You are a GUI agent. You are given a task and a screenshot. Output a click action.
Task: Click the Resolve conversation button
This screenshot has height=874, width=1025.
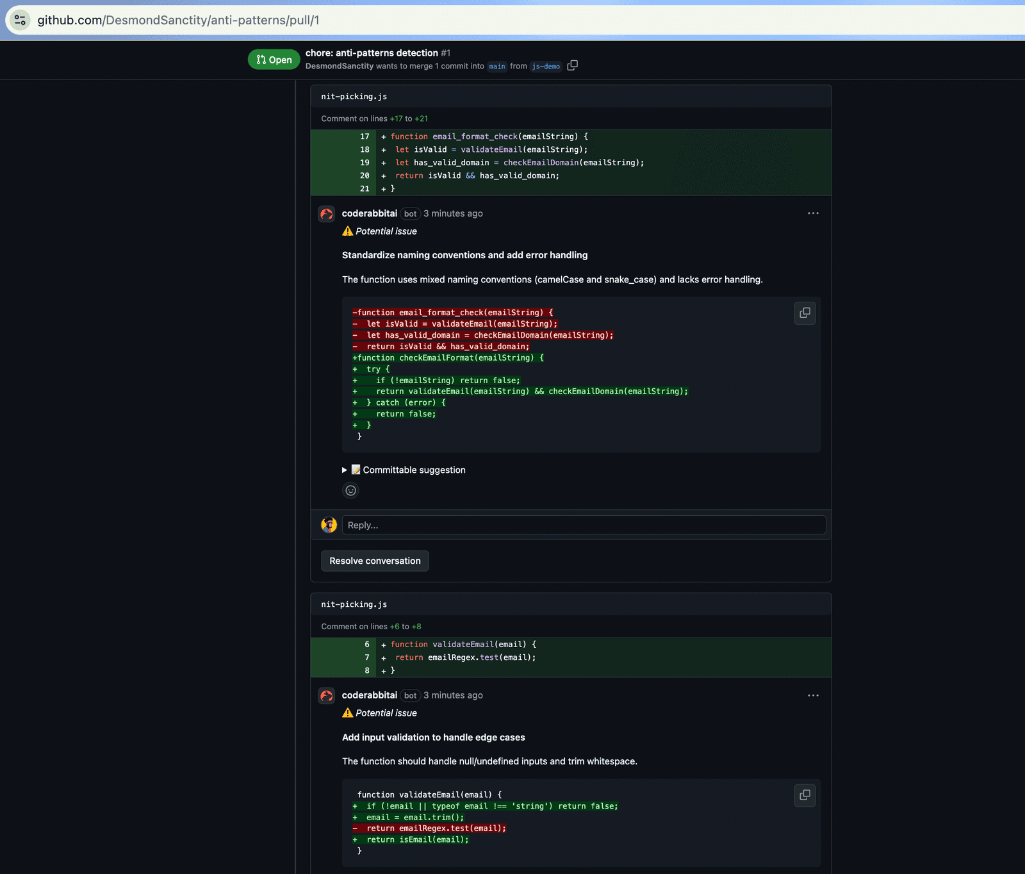coord(375,561)
